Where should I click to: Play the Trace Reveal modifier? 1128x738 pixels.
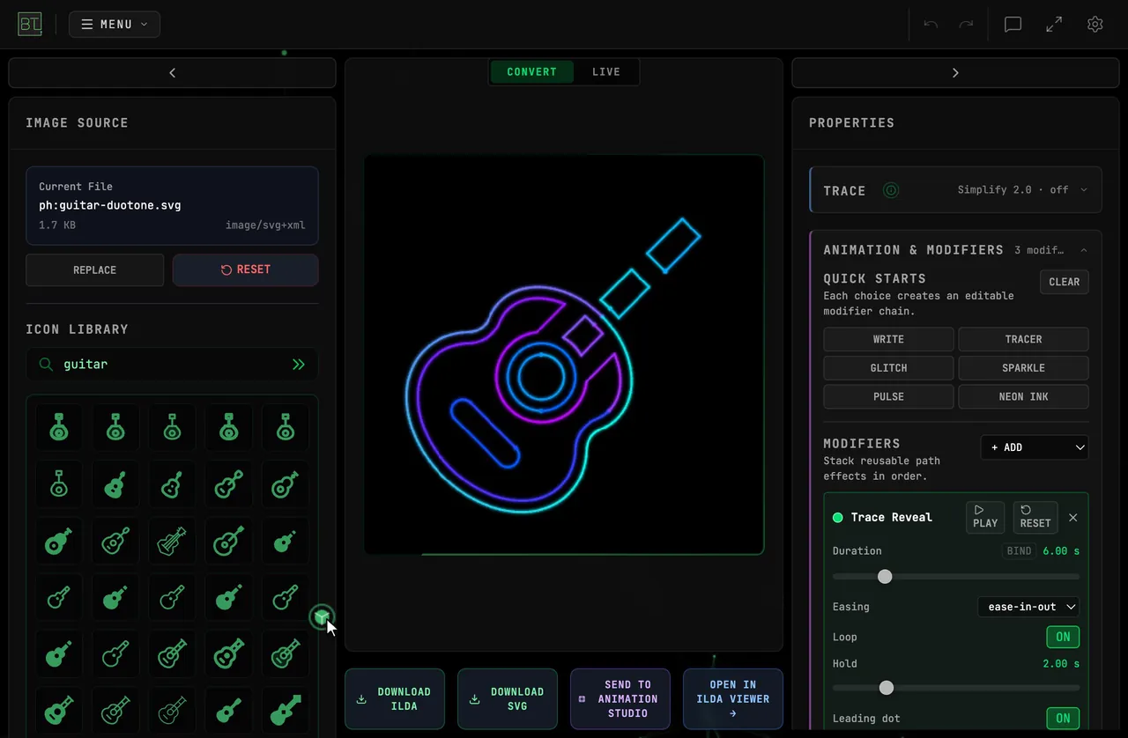click(x=985, y=517)
